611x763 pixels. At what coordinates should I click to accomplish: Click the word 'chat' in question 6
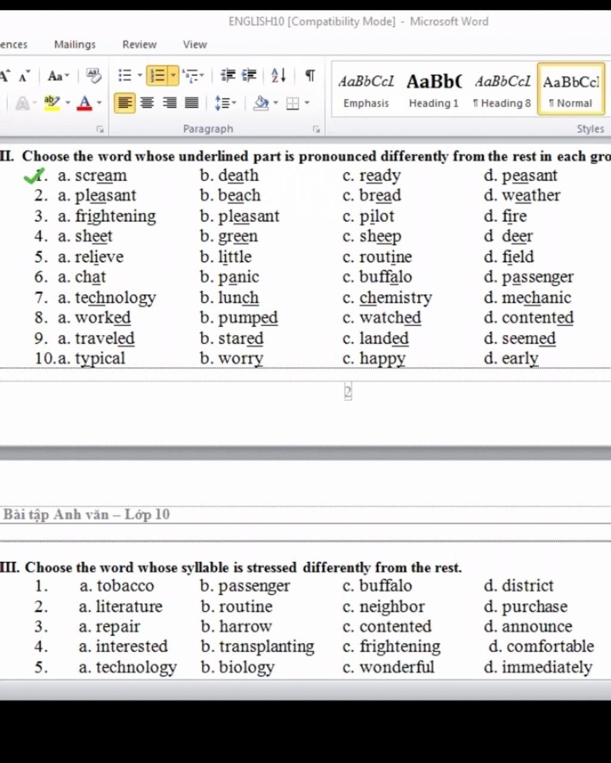click(90, 277)
